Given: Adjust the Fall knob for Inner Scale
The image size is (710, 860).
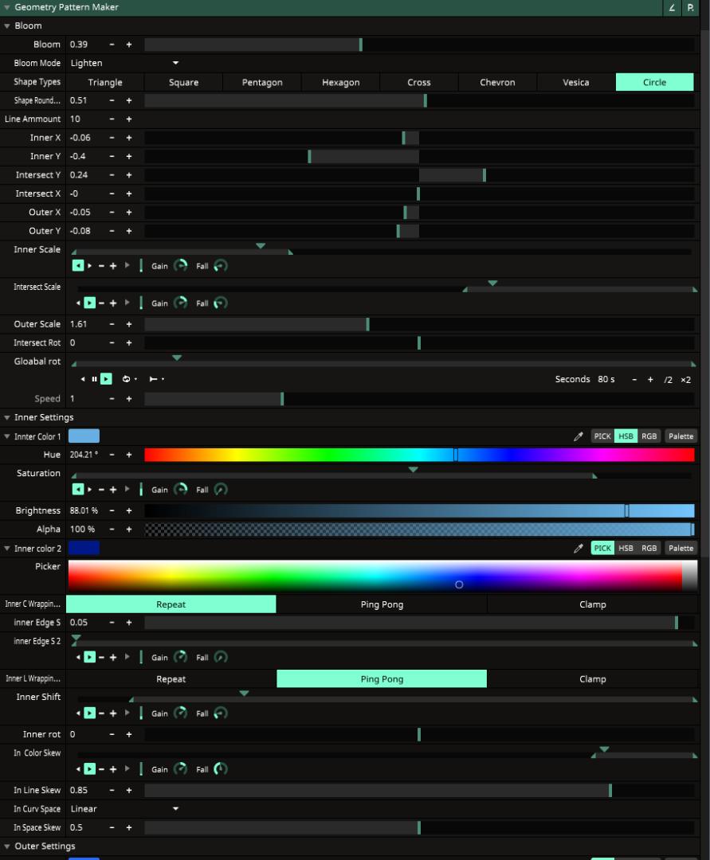Looking at the screenshot, I should pyautogui.click(x=221, y=266).
